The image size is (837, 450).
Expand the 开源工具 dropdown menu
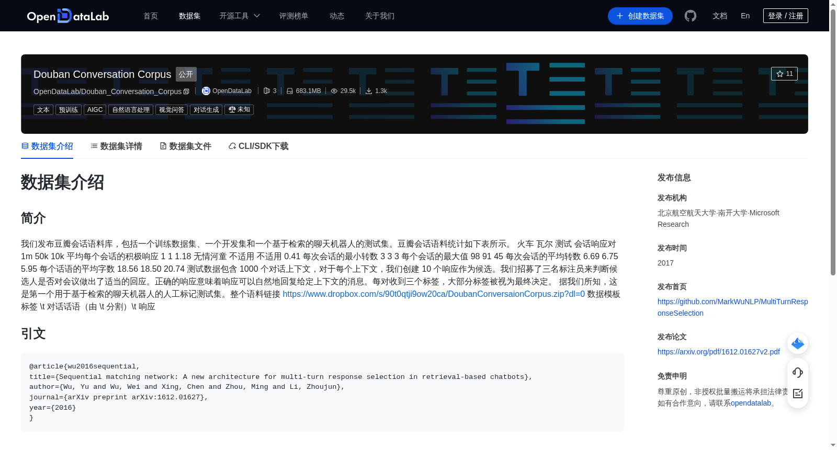coord(240,16)
